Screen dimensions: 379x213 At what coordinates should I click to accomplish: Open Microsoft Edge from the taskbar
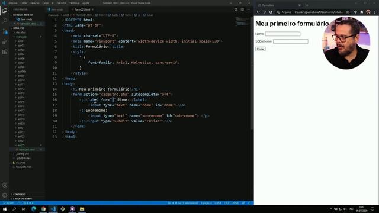coord(34,209)
